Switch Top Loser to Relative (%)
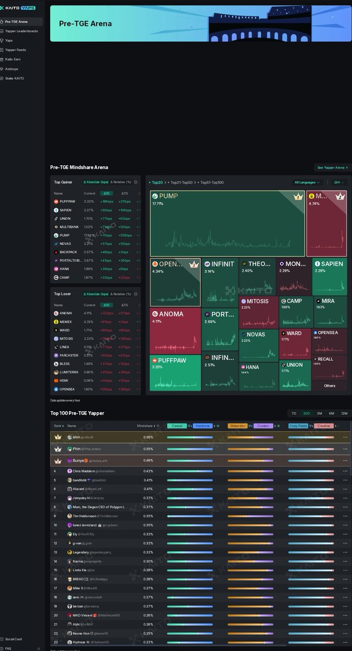The image size is (352, 651). pyautogui.click(x=121, y=294)
